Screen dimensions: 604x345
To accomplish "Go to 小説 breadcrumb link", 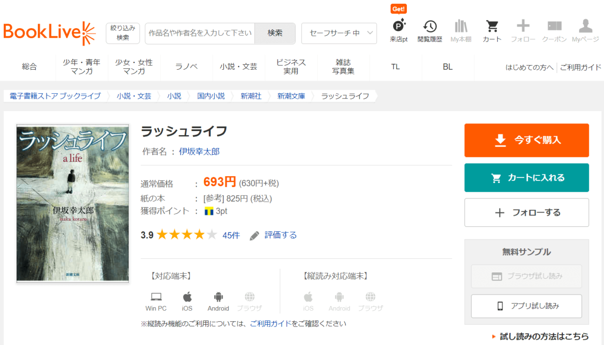I will 174,96.
